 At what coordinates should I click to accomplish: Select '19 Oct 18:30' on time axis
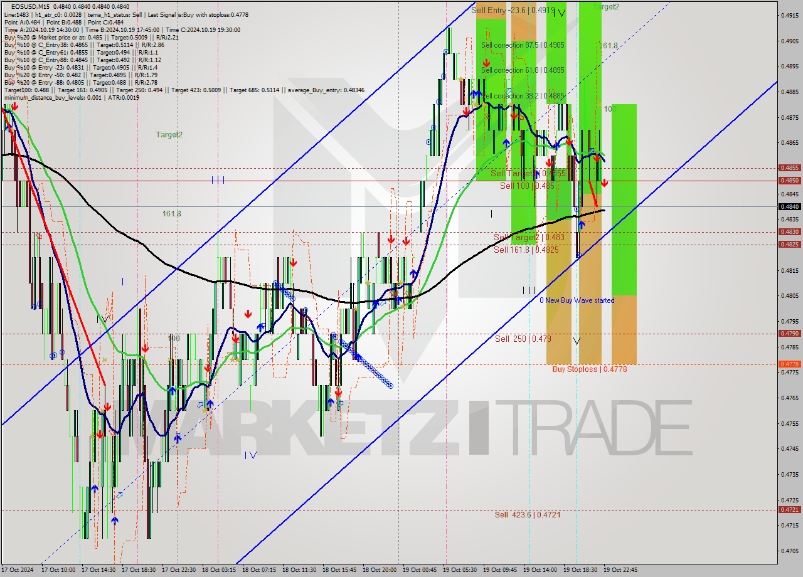click(580, 570)
